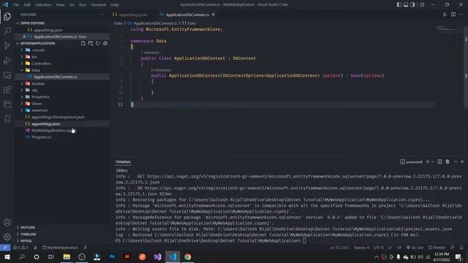The image size is (468, 263).
Task: Add a new terminal with plus icon
Action: (x=427, y=161)
